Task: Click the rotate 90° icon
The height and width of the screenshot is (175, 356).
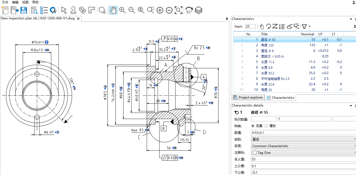Action: (x=189, y=10)
